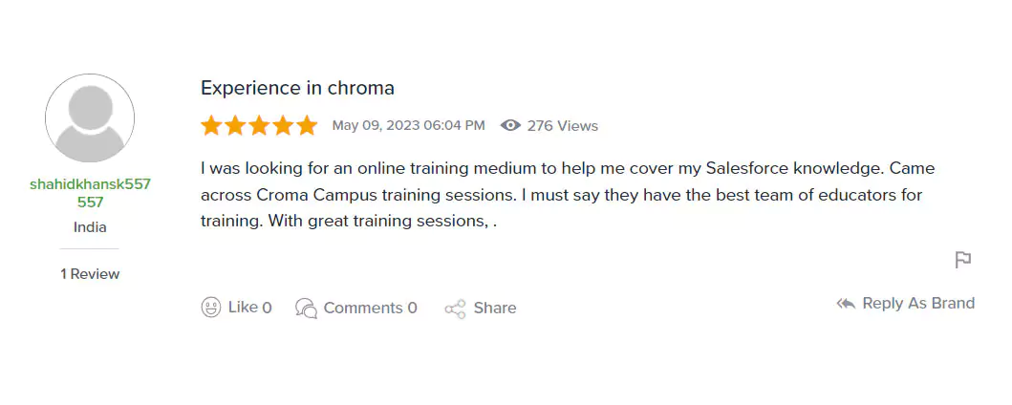Click "Reply As Brand" text
This screenshot has height=405, width=1012.
(918, 303)
